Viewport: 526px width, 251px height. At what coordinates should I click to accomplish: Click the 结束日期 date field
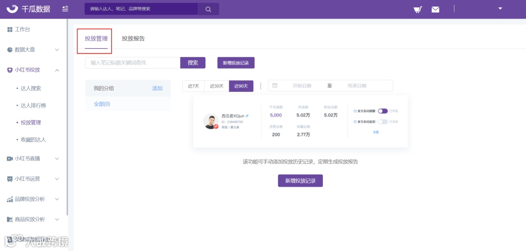click(x=357, y=86)
